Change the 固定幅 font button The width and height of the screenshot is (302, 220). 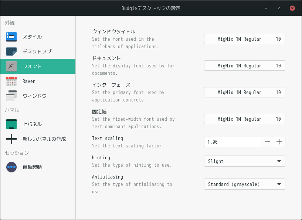[x=245, y=119]
